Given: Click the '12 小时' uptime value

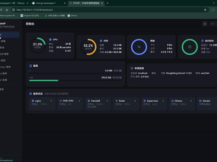Looking at the screenshot, I should [x=213, y=45].
